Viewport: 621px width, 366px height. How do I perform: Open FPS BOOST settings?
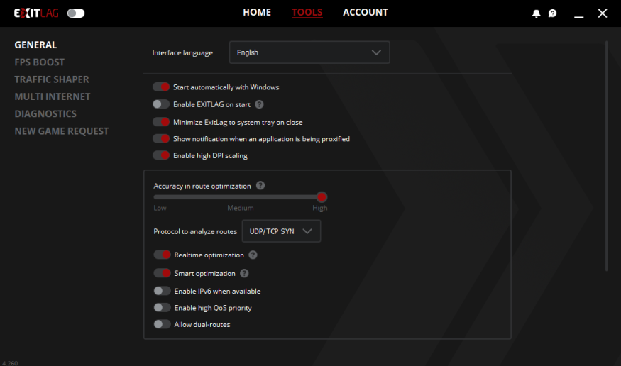39,62
